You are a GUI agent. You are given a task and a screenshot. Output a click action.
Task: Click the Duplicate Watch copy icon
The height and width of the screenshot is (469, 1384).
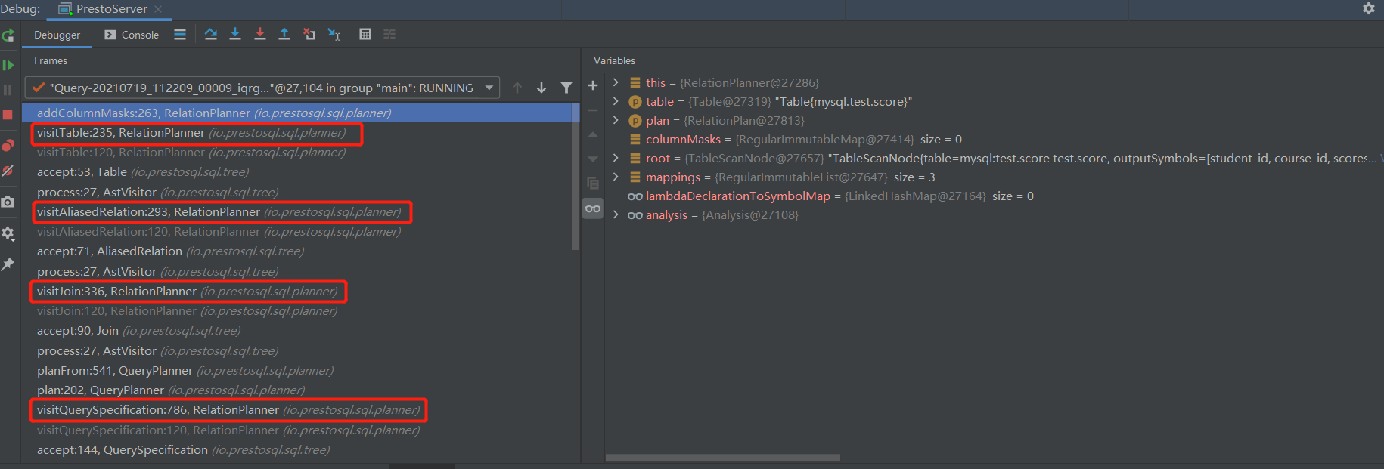593,183
